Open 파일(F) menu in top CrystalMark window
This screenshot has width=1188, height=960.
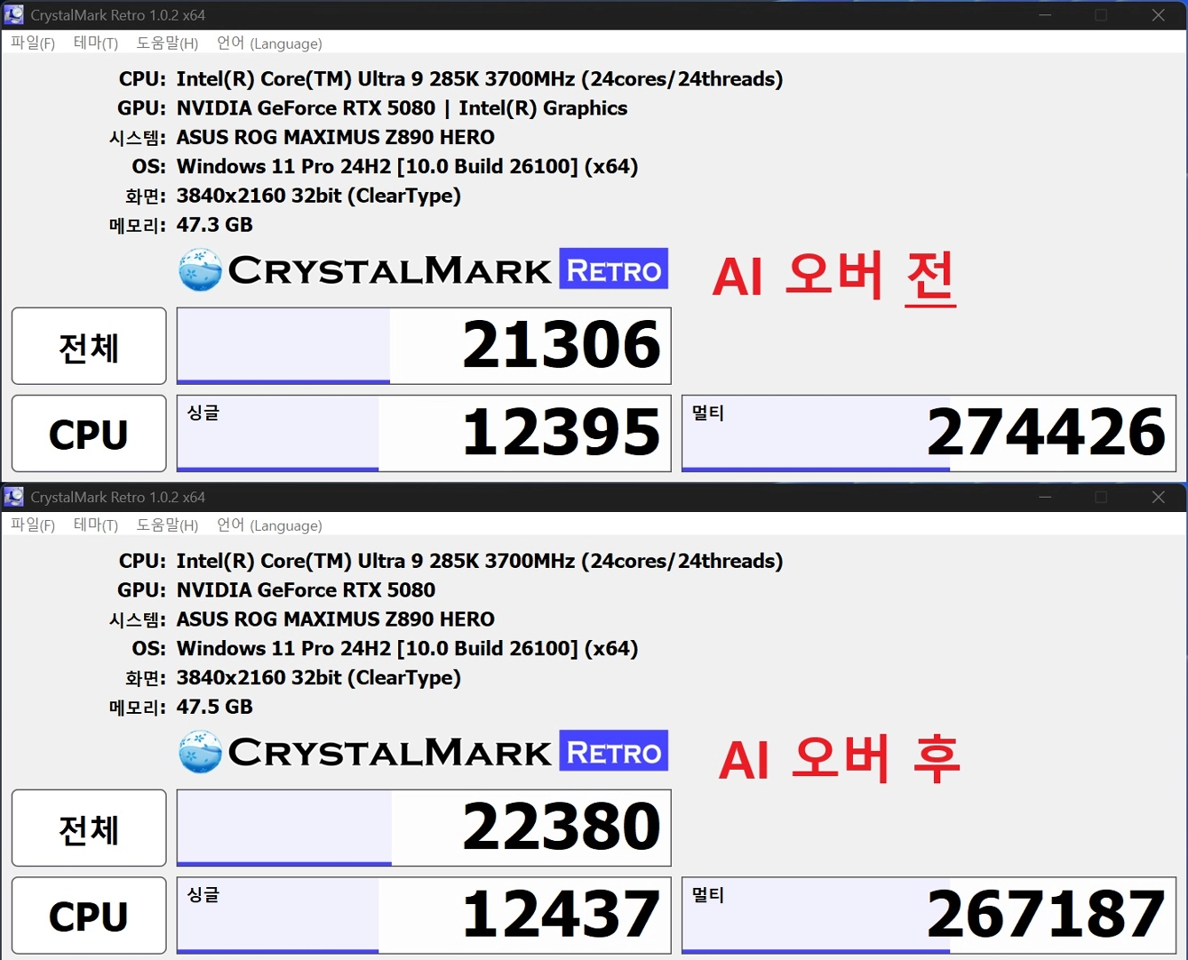(x=33, y=44)
